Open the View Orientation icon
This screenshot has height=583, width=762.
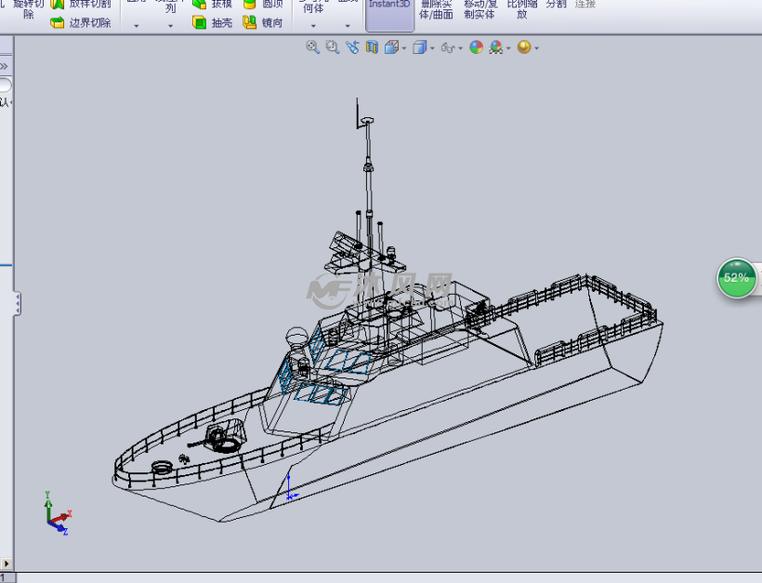click(392, 47)
